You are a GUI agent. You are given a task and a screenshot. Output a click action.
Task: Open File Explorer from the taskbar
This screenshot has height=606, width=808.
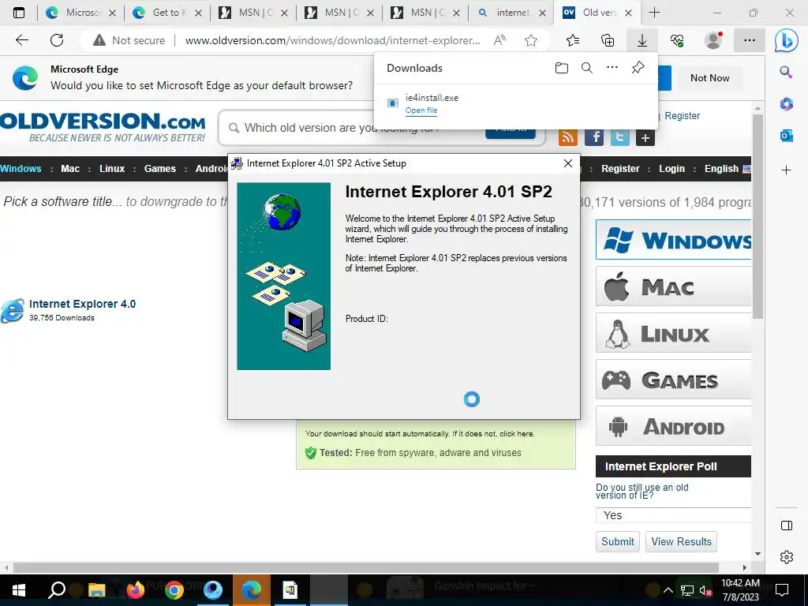[96, 590]
